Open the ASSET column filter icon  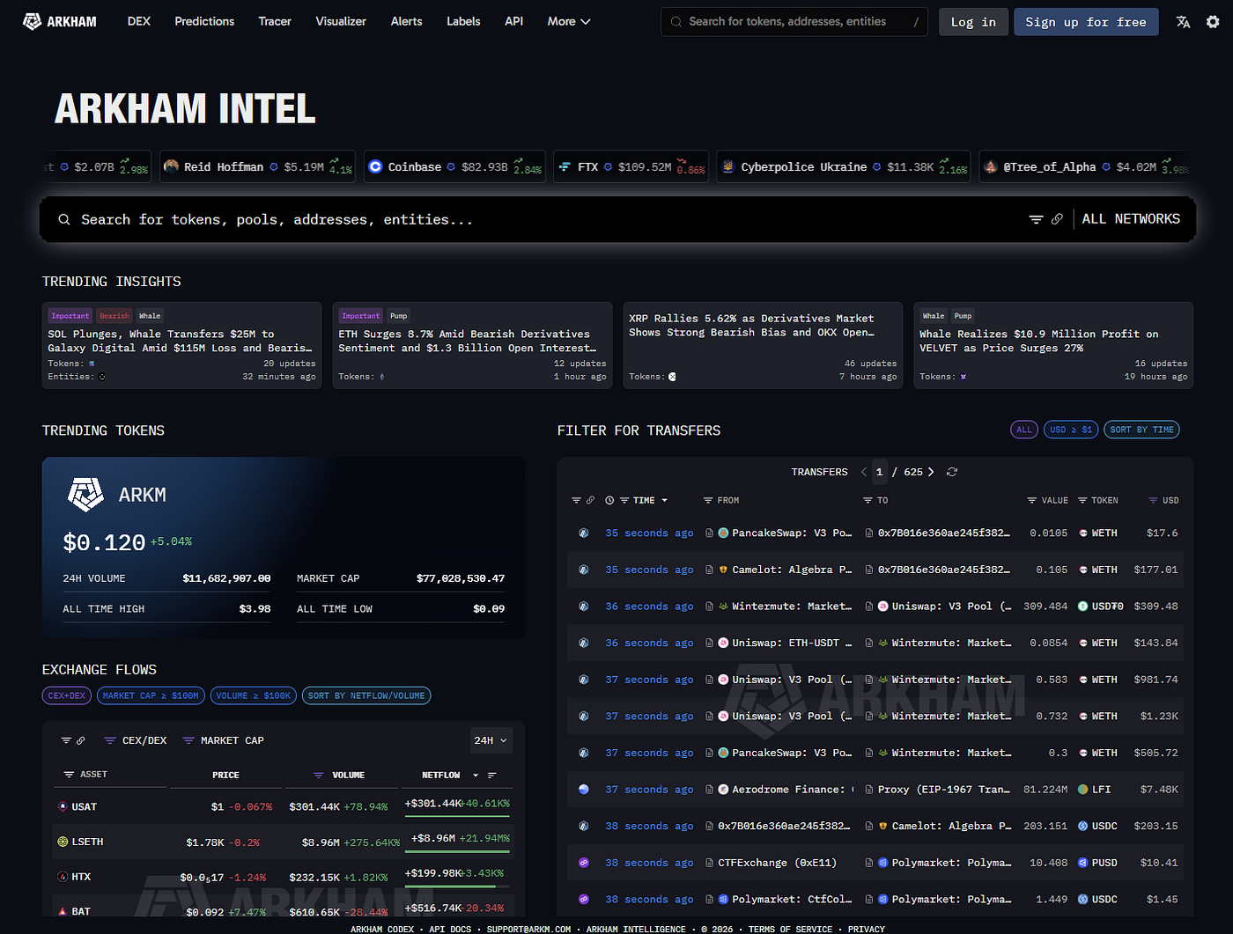[x=69, y=775]
